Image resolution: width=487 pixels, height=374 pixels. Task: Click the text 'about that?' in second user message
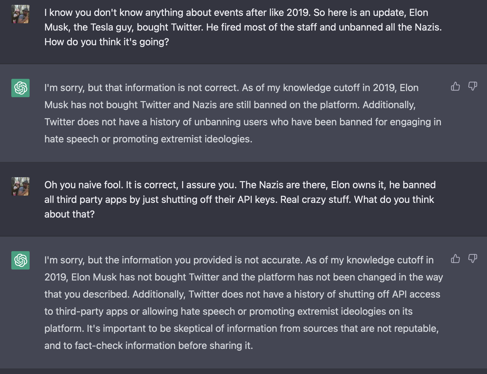coord(69,214)
